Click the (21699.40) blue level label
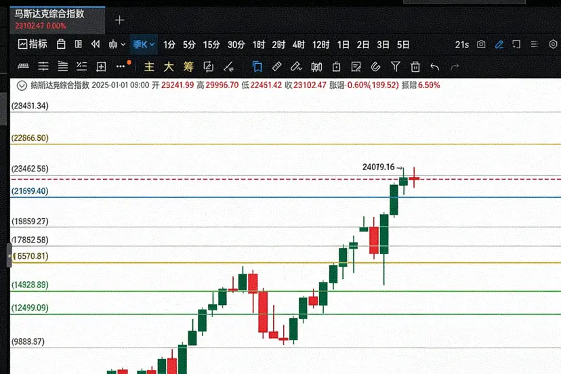The height and width of the screenshot is (374, 561). pyautogui.click(x=30, y=191)
